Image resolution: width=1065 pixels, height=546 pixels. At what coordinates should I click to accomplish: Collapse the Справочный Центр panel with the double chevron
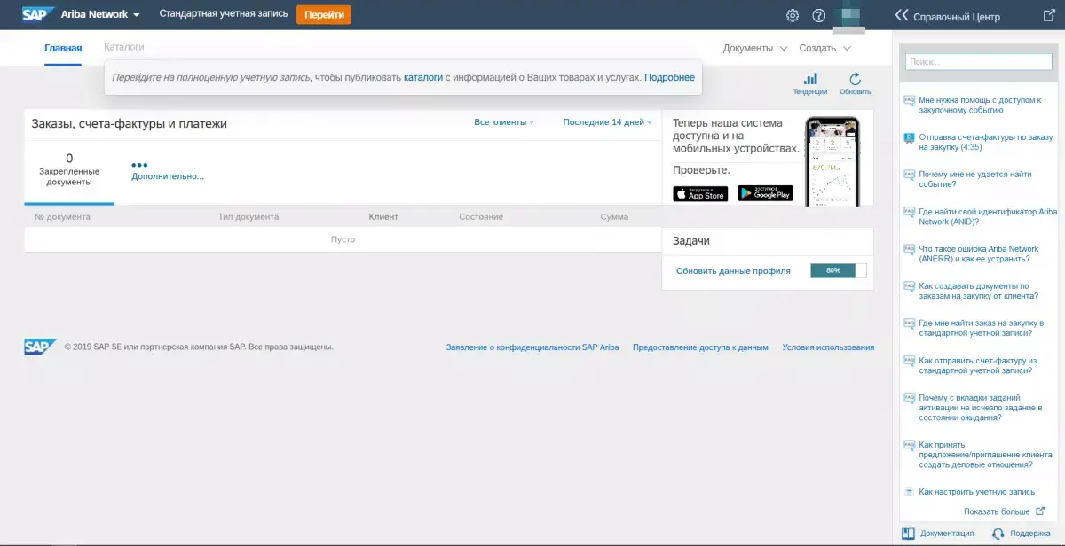coord(902,15)
